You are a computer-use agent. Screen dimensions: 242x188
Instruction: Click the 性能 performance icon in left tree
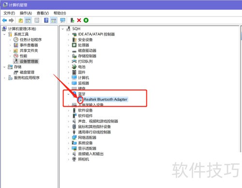coord(16,56)
